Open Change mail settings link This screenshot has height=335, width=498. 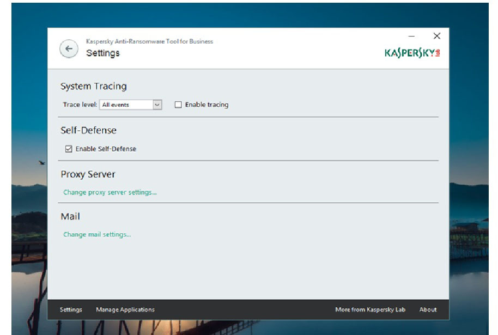click(x=97, y=234)
